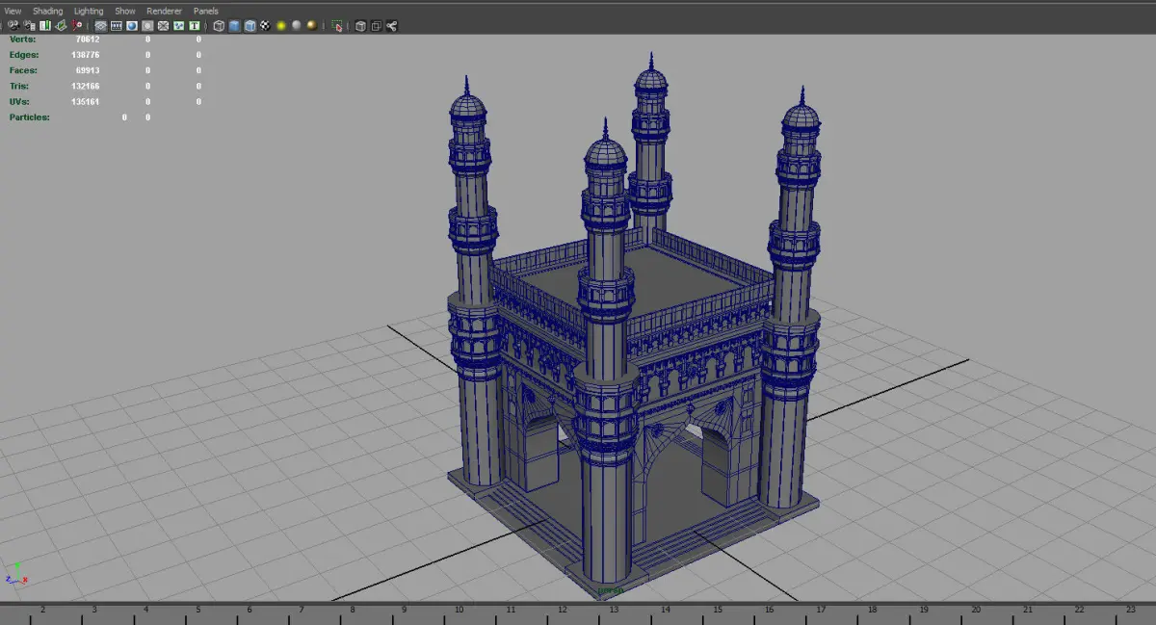This screenshot has width=1156, height=625.
Task: Toggle the viewport grid icon
Action: click(x=100, y=26)
